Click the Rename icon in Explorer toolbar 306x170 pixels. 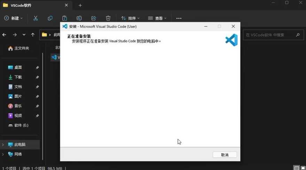79,18
